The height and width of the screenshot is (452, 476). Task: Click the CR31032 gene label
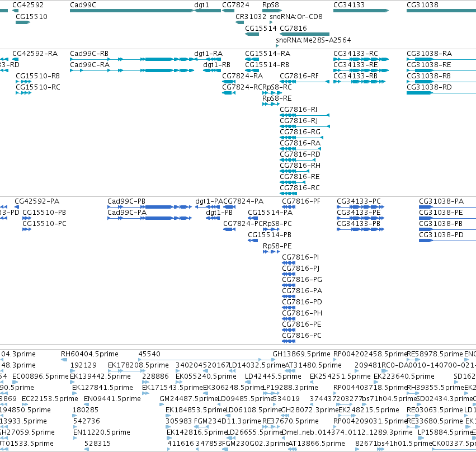pyautogui.click(x=251, y=17)
